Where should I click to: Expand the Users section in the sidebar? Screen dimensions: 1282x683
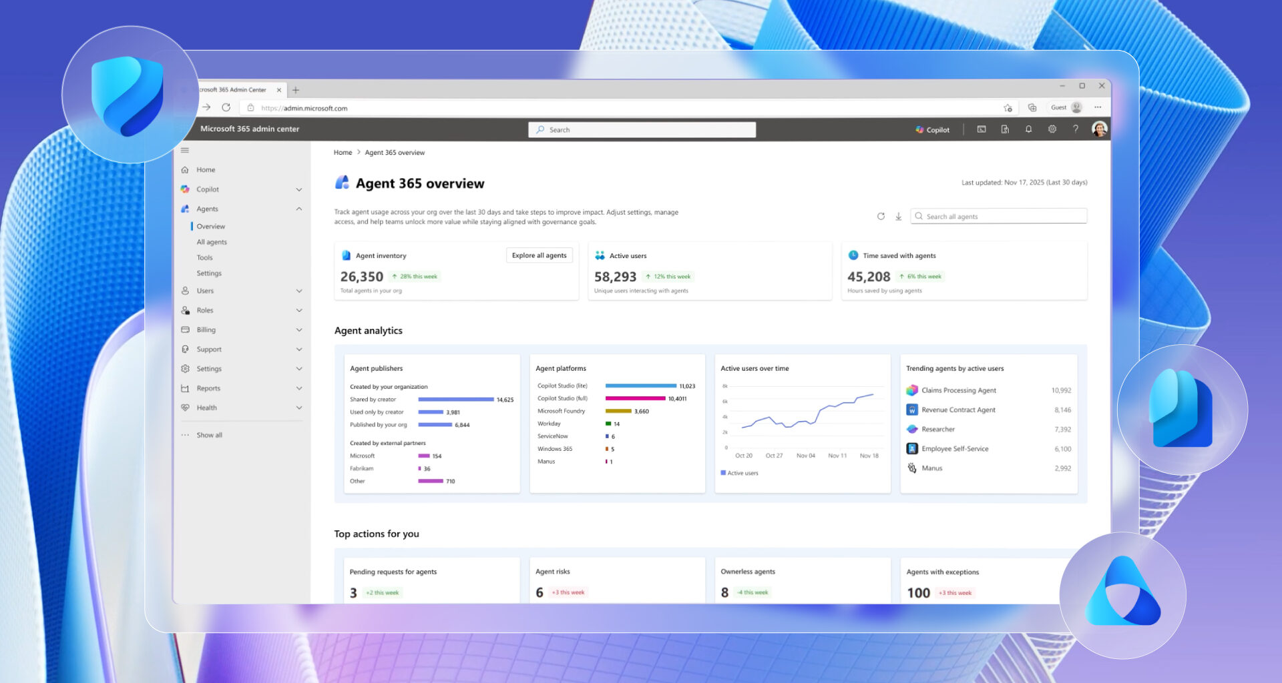[298, 291]
